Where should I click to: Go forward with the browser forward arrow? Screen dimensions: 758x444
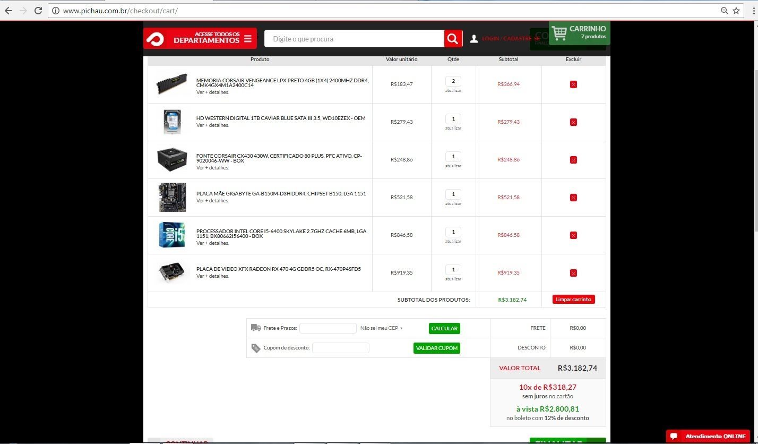[x=23, y=11]
